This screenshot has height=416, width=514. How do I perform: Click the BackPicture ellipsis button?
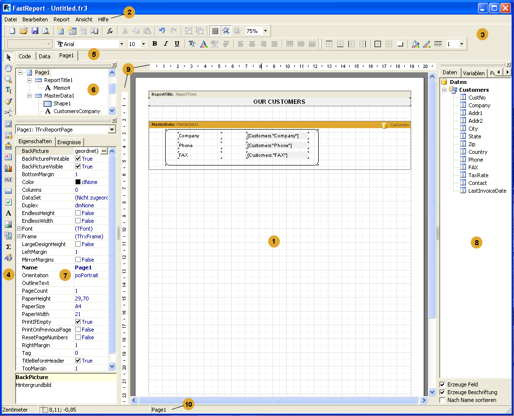[x=104, y=151]
